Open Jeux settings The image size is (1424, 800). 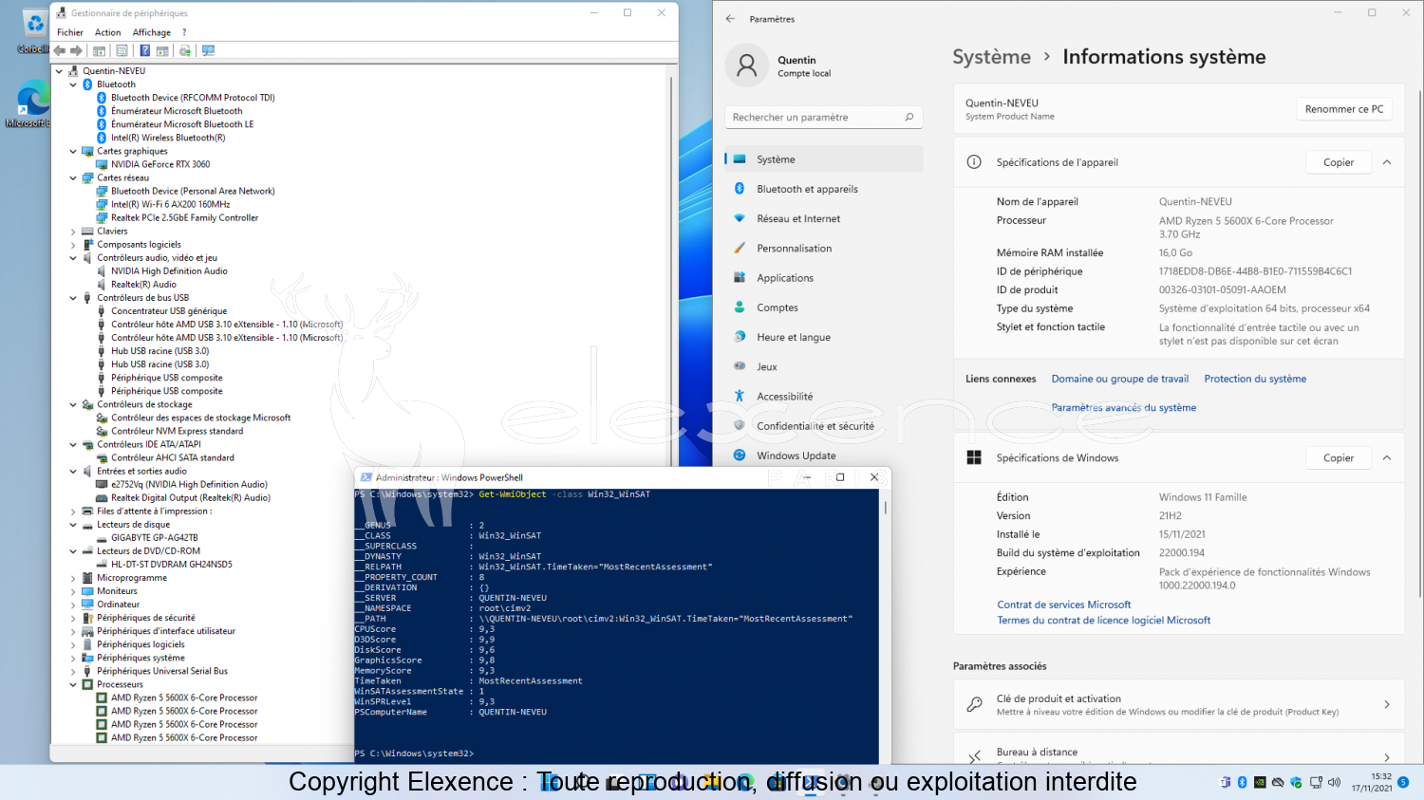(x=823, y=366)
